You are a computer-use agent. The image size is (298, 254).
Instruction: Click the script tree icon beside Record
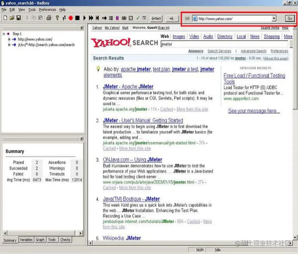click(64, 18)
